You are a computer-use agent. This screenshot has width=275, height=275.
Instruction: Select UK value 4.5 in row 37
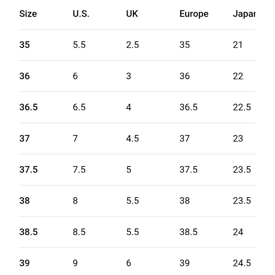click(x=133, y=139)
